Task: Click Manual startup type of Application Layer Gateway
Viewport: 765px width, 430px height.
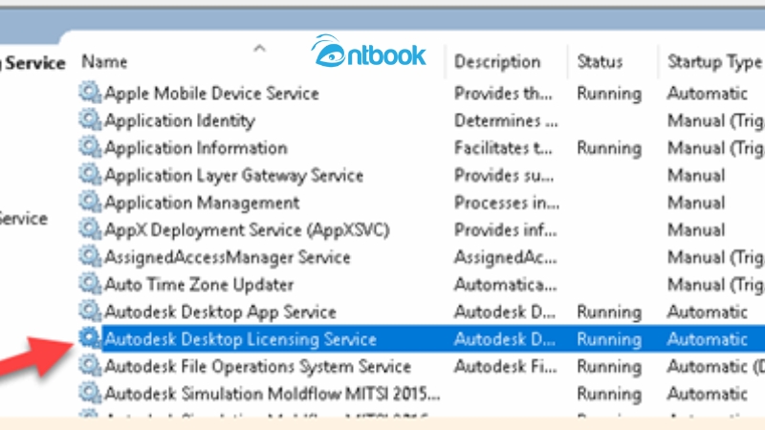Action: (x=696, y=175)
